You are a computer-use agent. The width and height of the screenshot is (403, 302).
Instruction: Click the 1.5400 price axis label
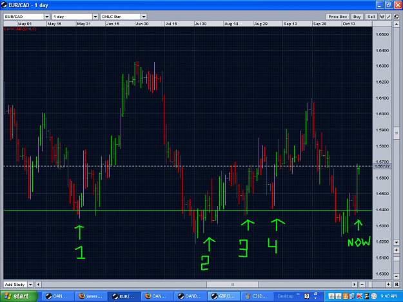tap(382, 210)
